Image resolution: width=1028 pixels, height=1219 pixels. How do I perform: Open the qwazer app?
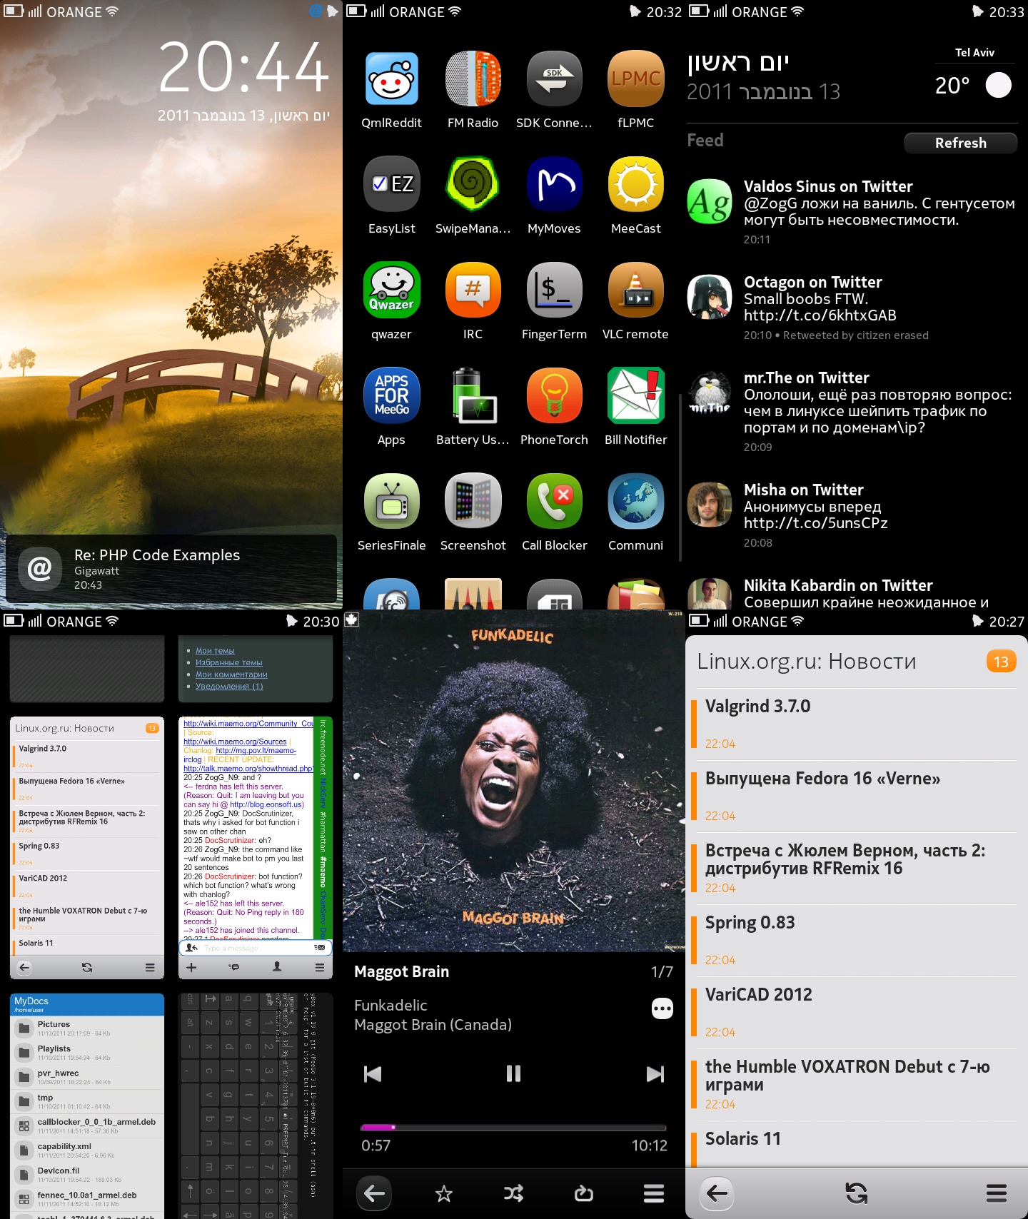391,290
